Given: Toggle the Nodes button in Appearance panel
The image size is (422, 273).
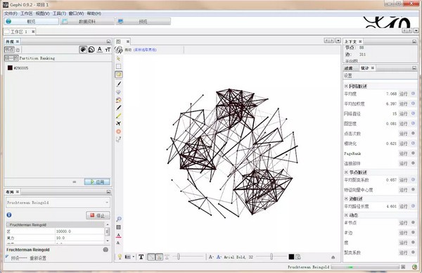Looking at the screenshot, I should point(9,50).
